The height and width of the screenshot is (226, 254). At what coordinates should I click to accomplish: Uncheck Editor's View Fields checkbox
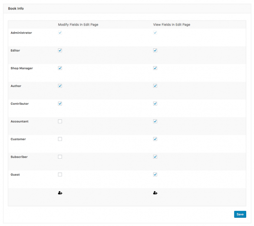[x=155, y=50]
